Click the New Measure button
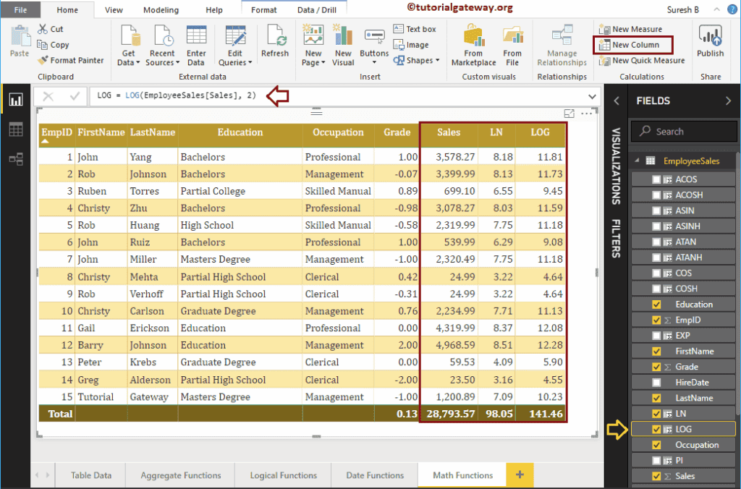 (636, 29)
